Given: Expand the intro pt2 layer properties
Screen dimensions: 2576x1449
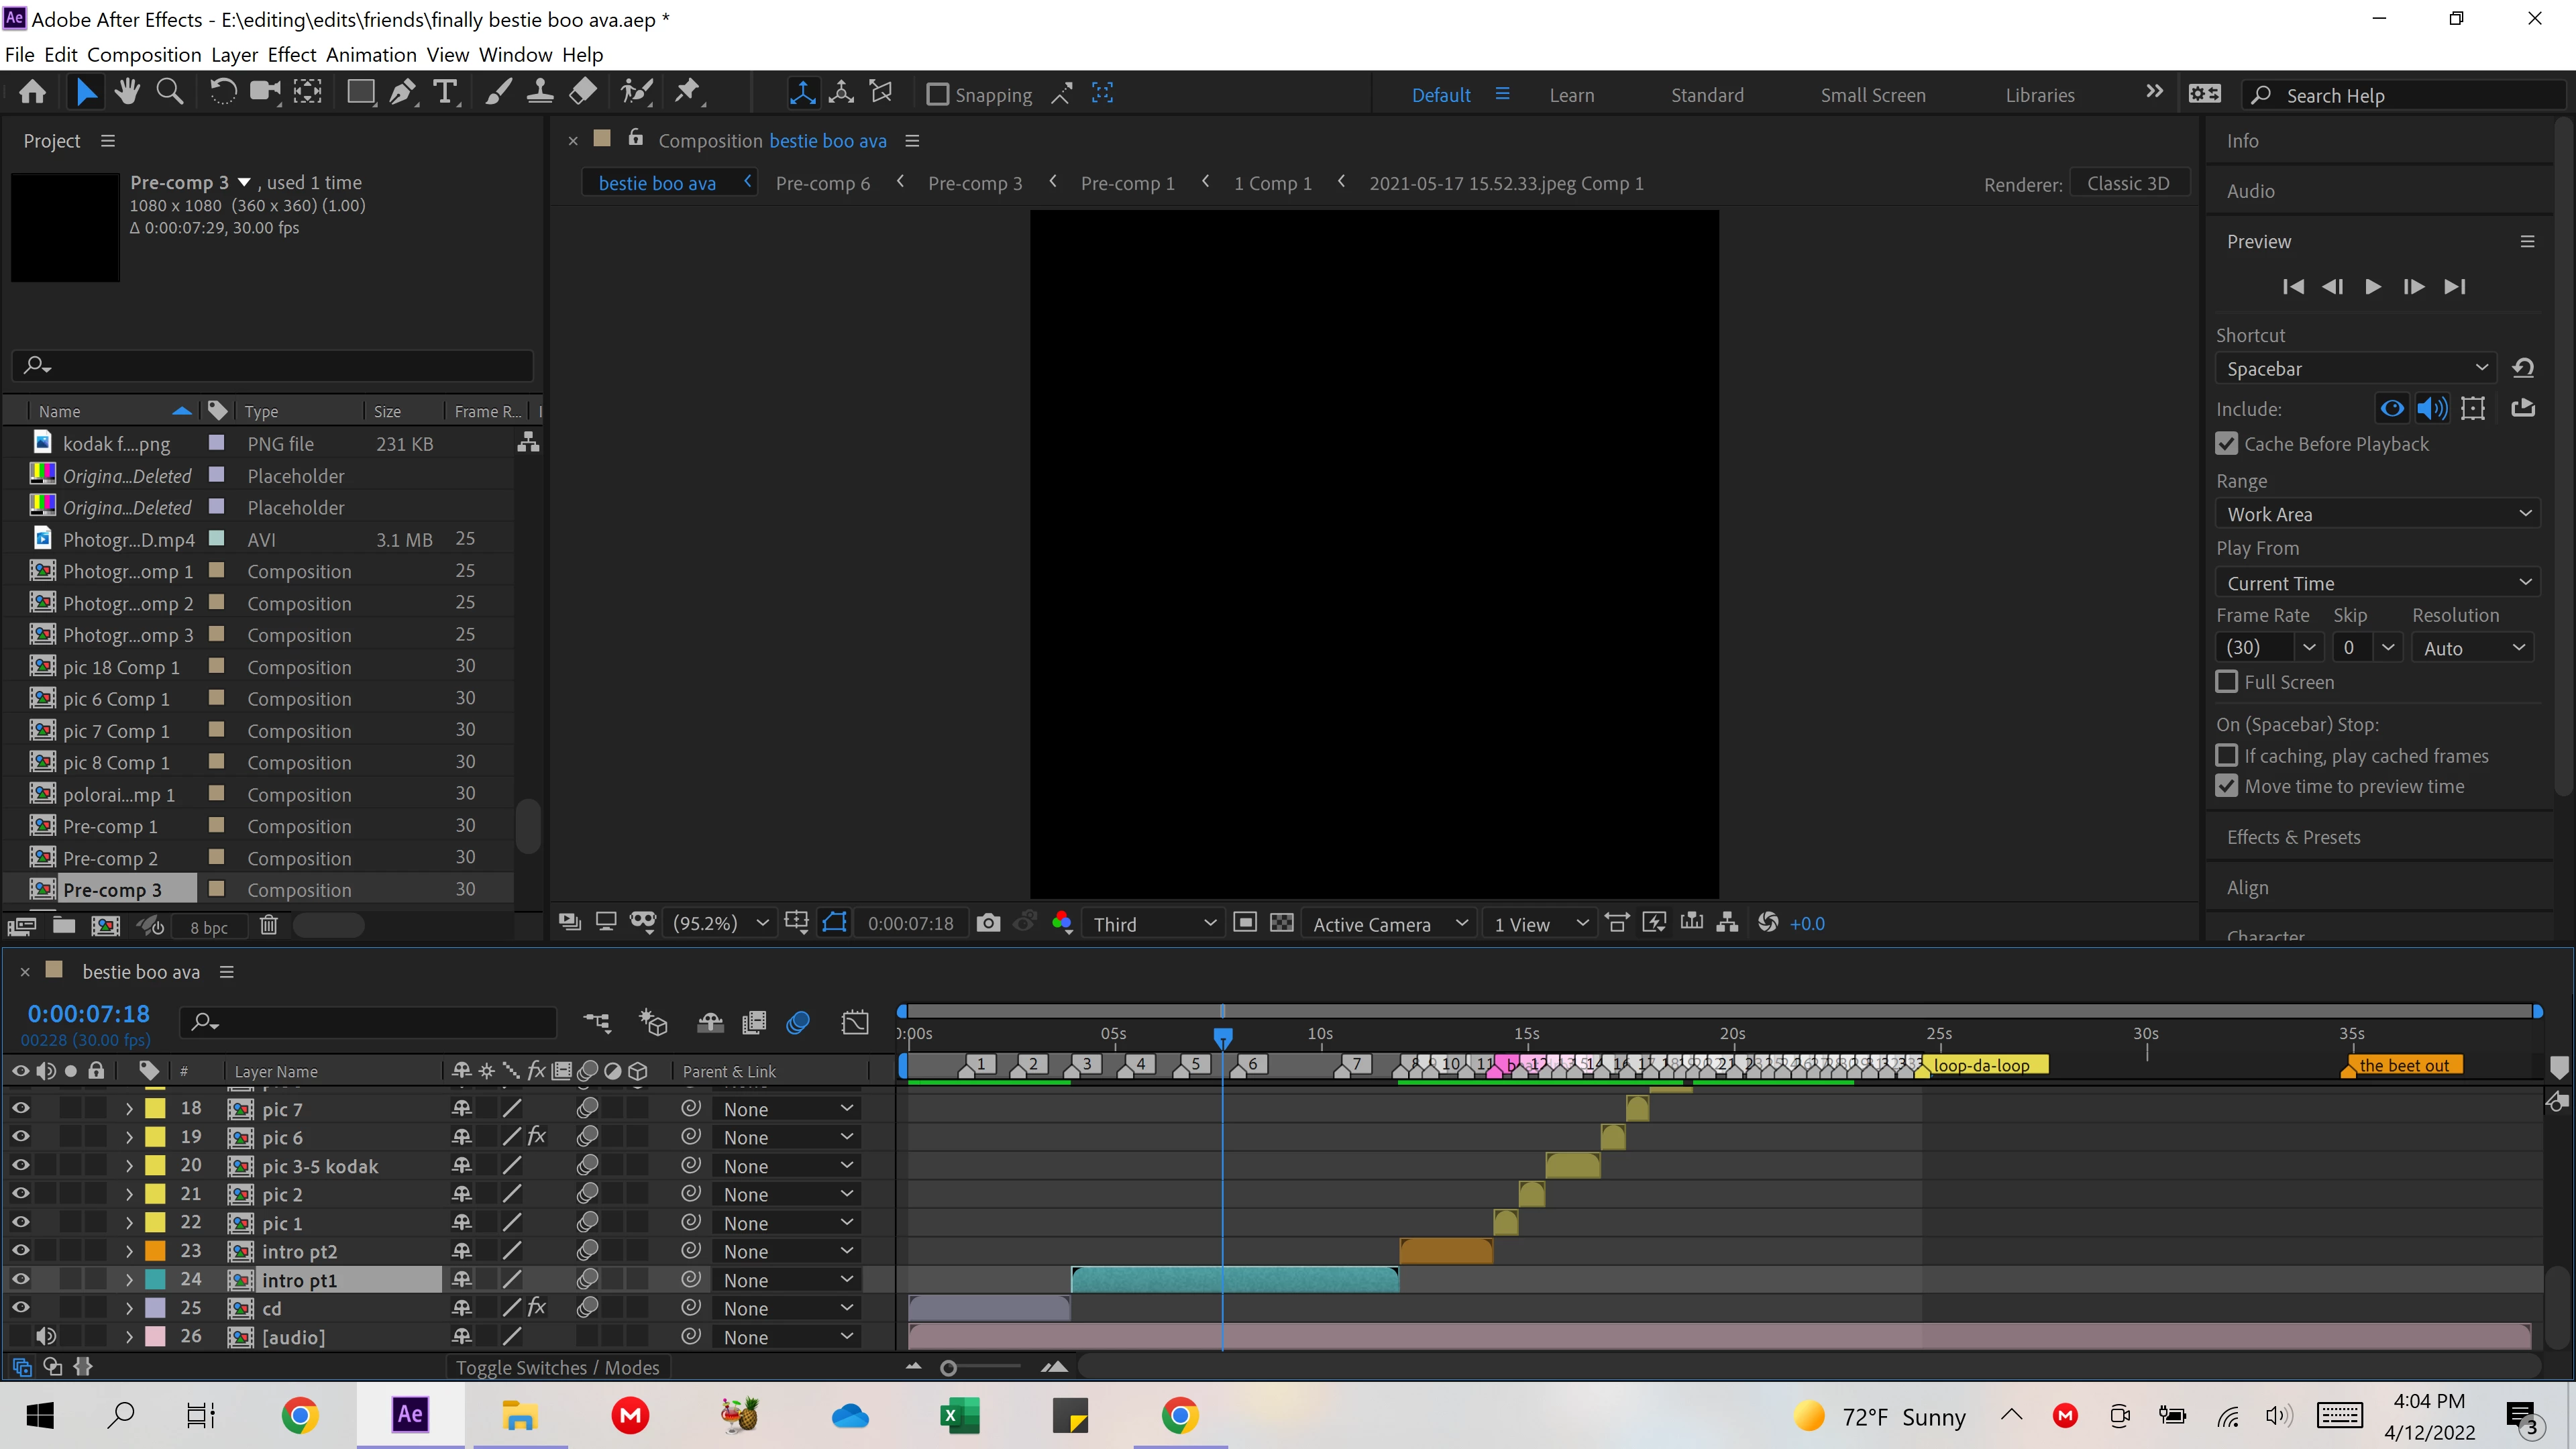Looking at the screenshot, I should [129, 1251].
